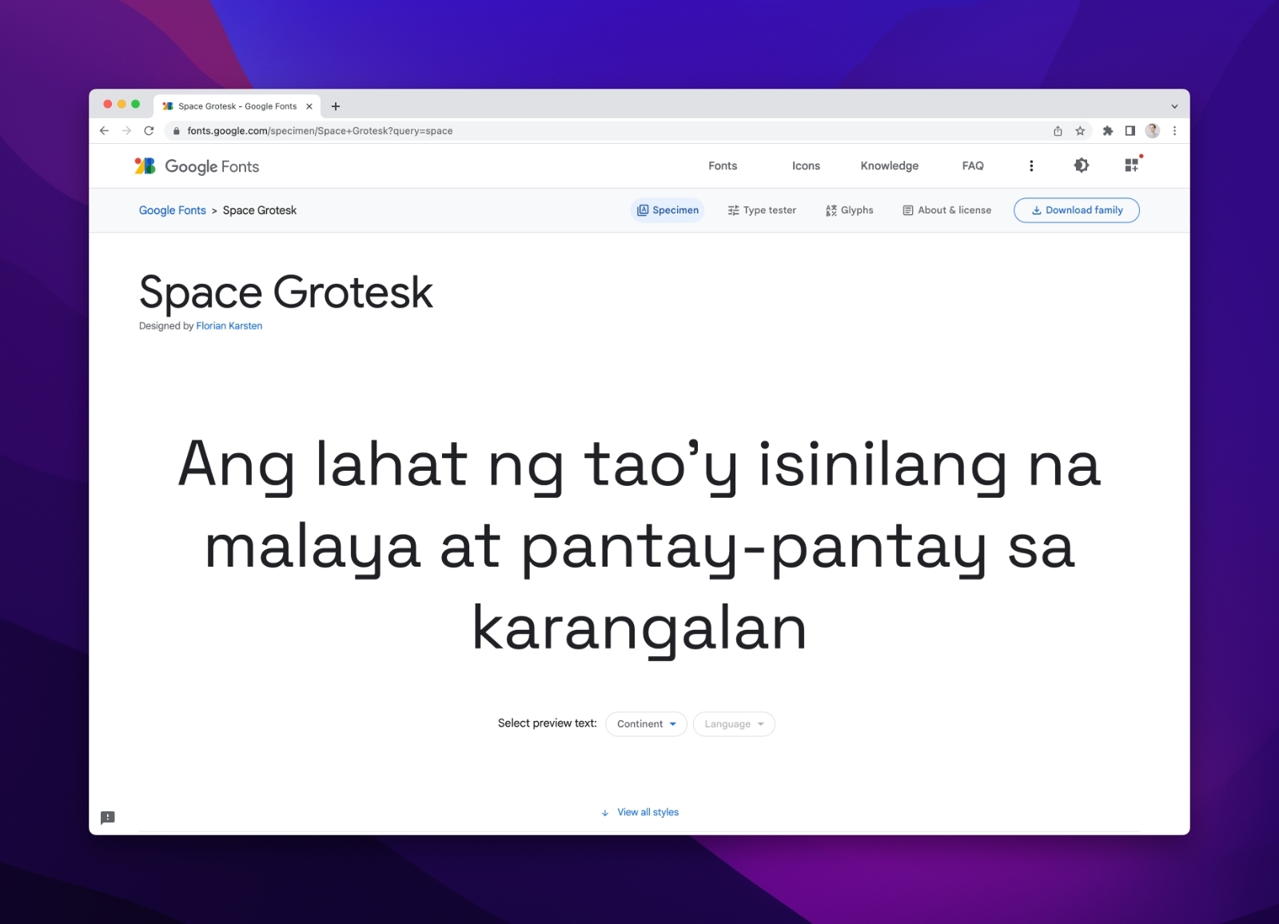1279x924 pixels.
Task: Open the FAQ menu item
Action: 973,165
